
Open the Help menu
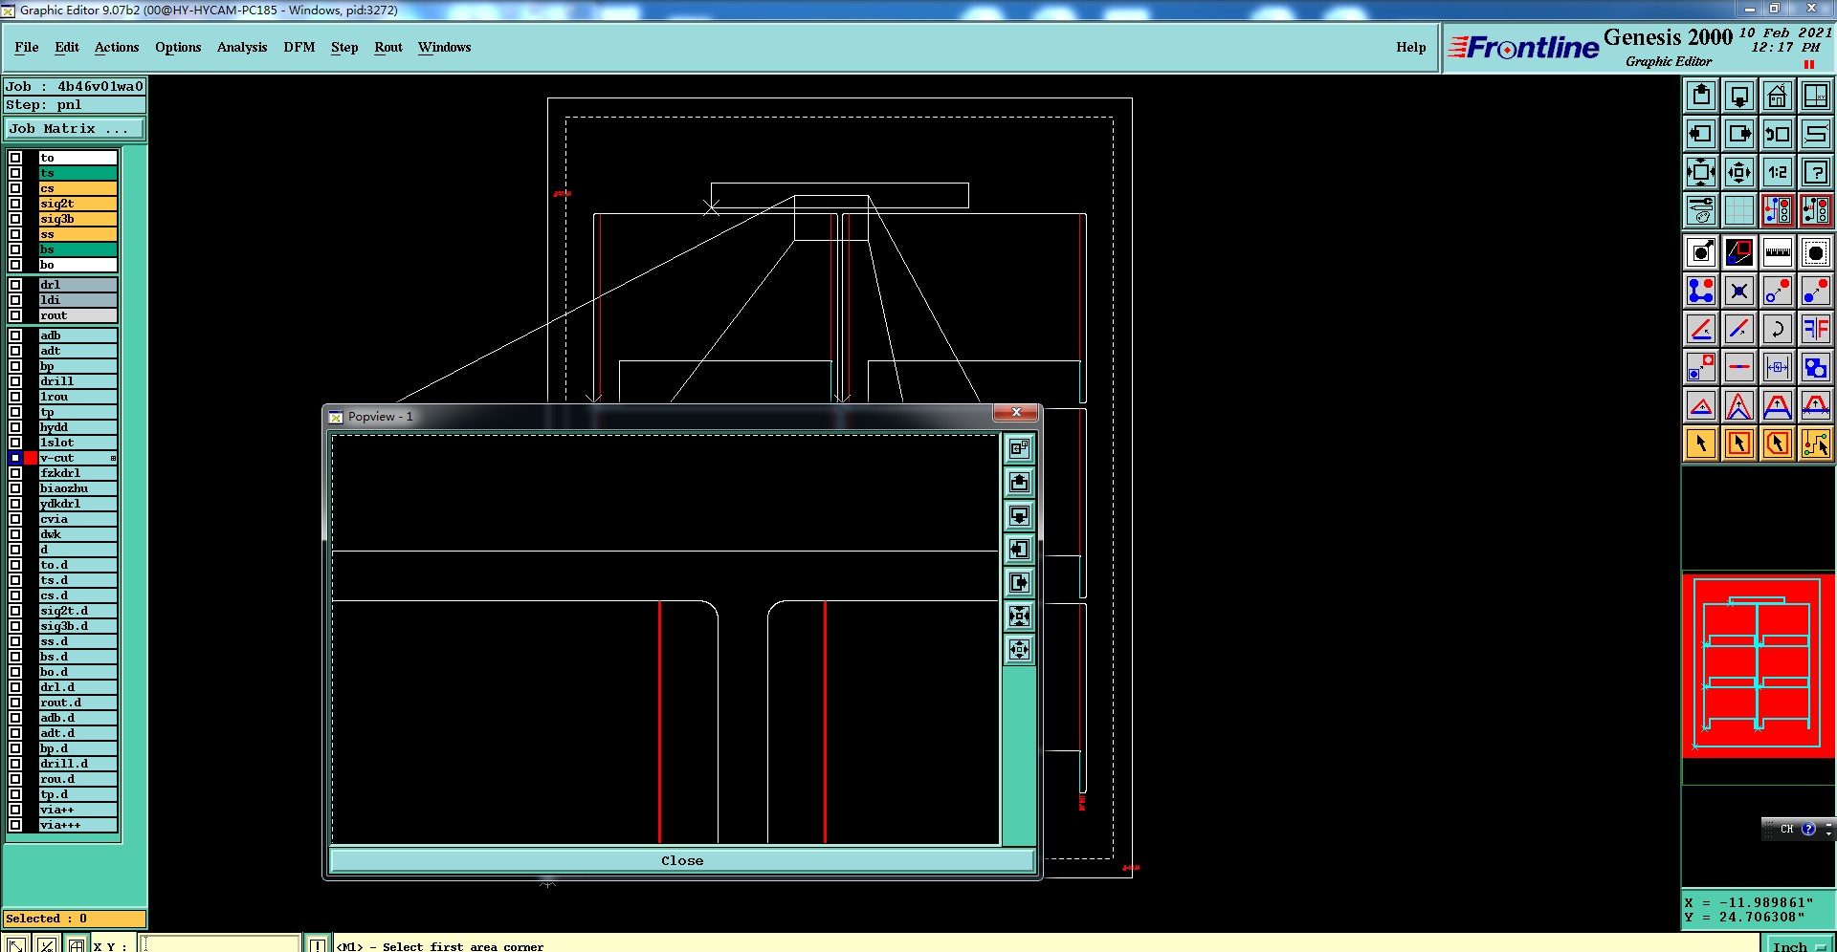tap(1410, 47)
